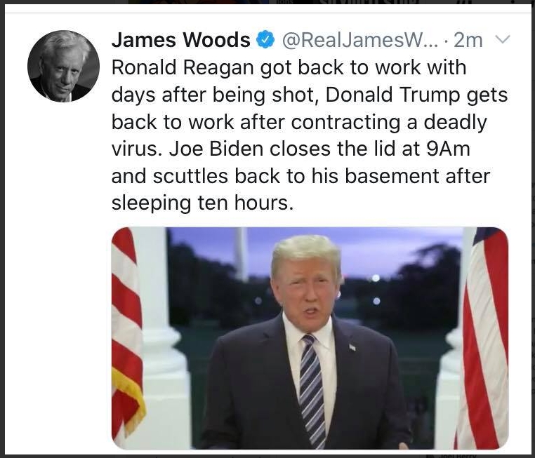
Task: Click the James Woods display name
Action: pos(181,39)
